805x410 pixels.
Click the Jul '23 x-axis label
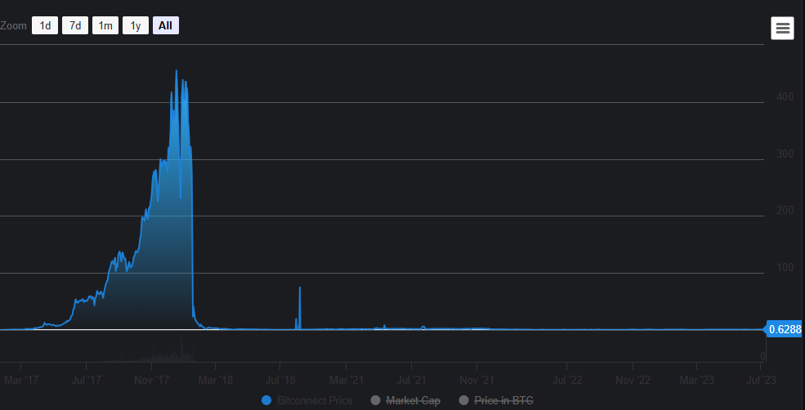click(762, 380)
